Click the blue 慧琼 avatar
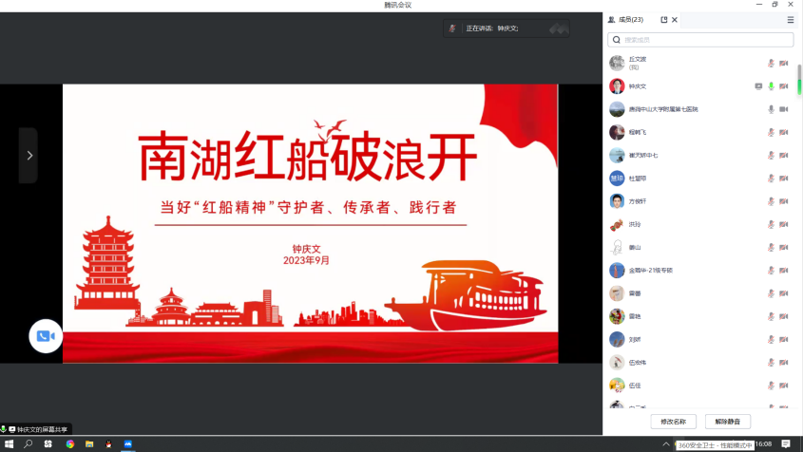Screen dimensions: 803x452 click(617, 179)
